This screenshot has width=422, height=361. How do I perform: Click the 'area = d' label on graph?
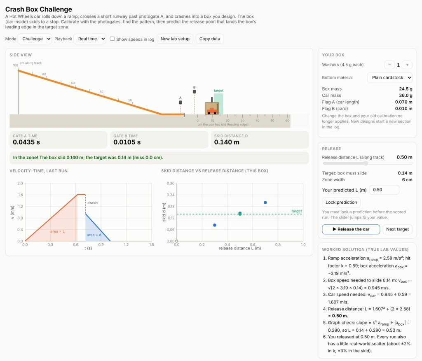(x=94, y=235)
